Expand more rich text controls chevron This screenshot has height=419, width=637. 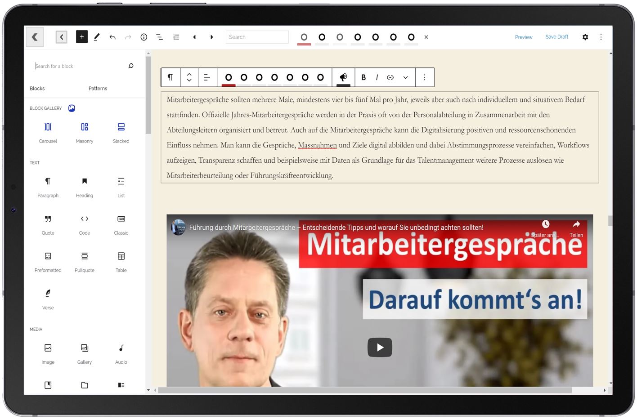coord(405,77)
